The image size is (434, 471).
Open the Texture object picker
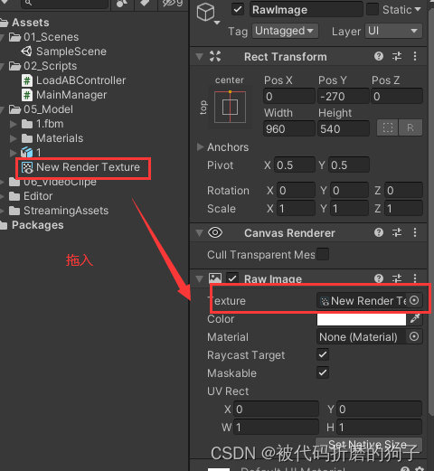tap(414, 300)
